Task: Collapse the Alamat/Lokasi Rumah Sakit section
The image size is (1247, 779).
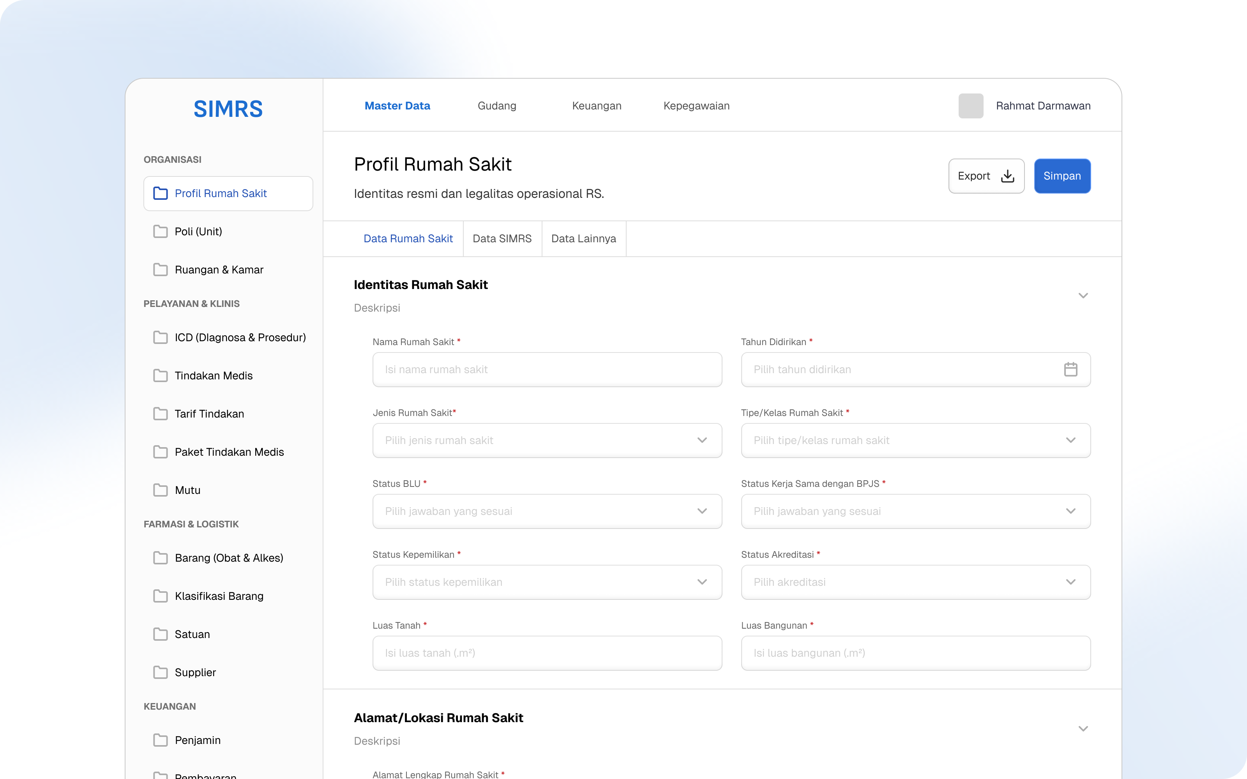Action: pos(1083,729)
